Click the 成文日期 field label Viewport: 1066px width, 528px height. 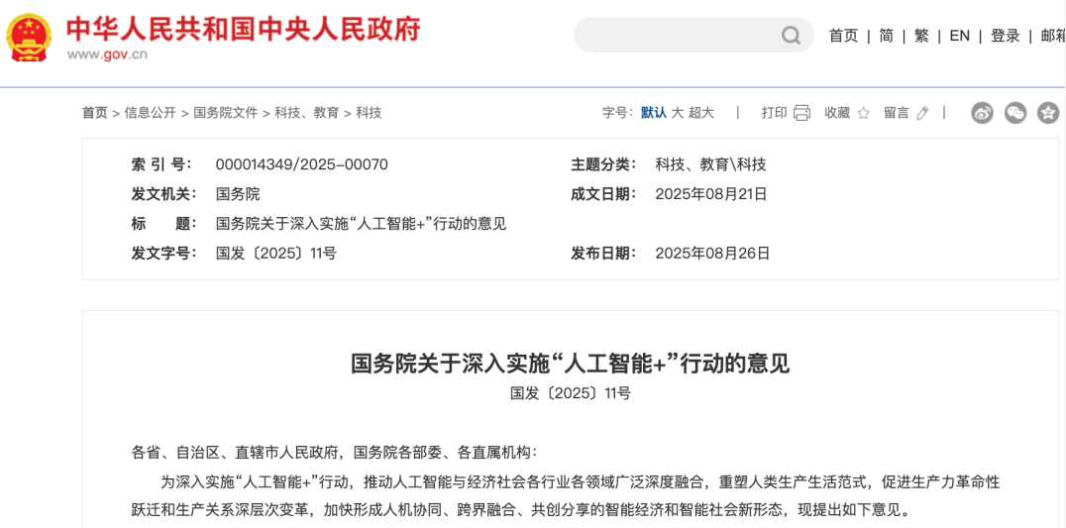click(x=603, y=194)
